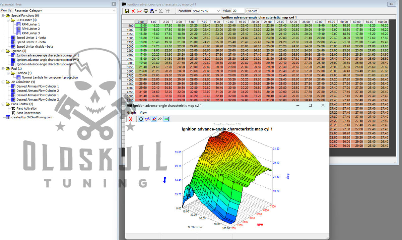Click the balance scales compare icon
The height and width of the screenshot is (240, 402).
(146, 11)
